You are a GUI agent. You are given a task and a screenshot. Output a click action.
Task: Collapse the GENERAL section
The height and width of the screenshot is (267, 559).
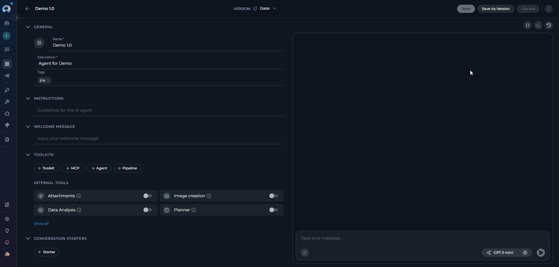pyautogui.click(x=28, y=27)
